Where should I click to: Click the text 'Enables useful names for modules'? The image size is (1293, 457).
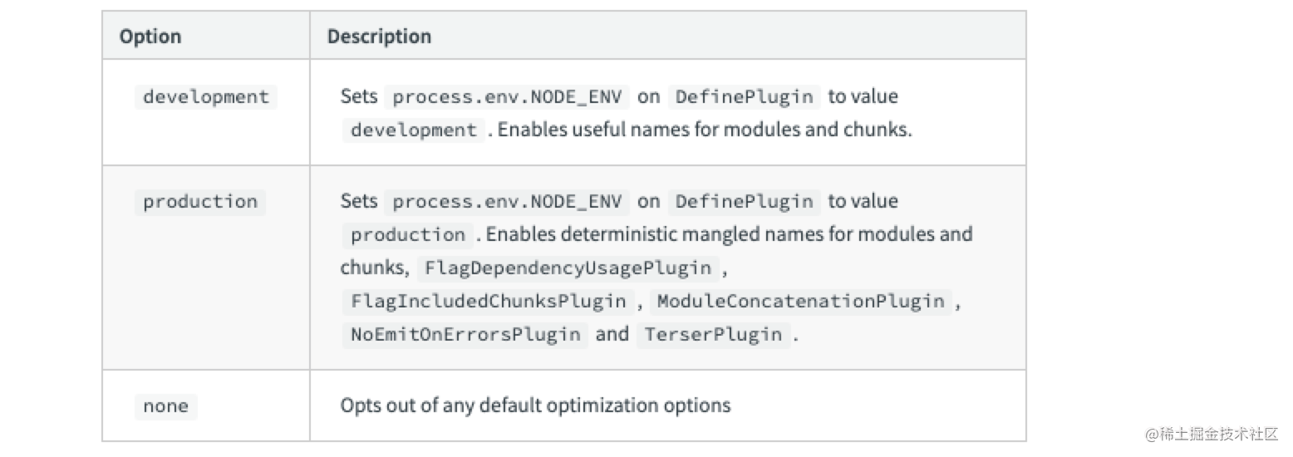click(638, 130)
